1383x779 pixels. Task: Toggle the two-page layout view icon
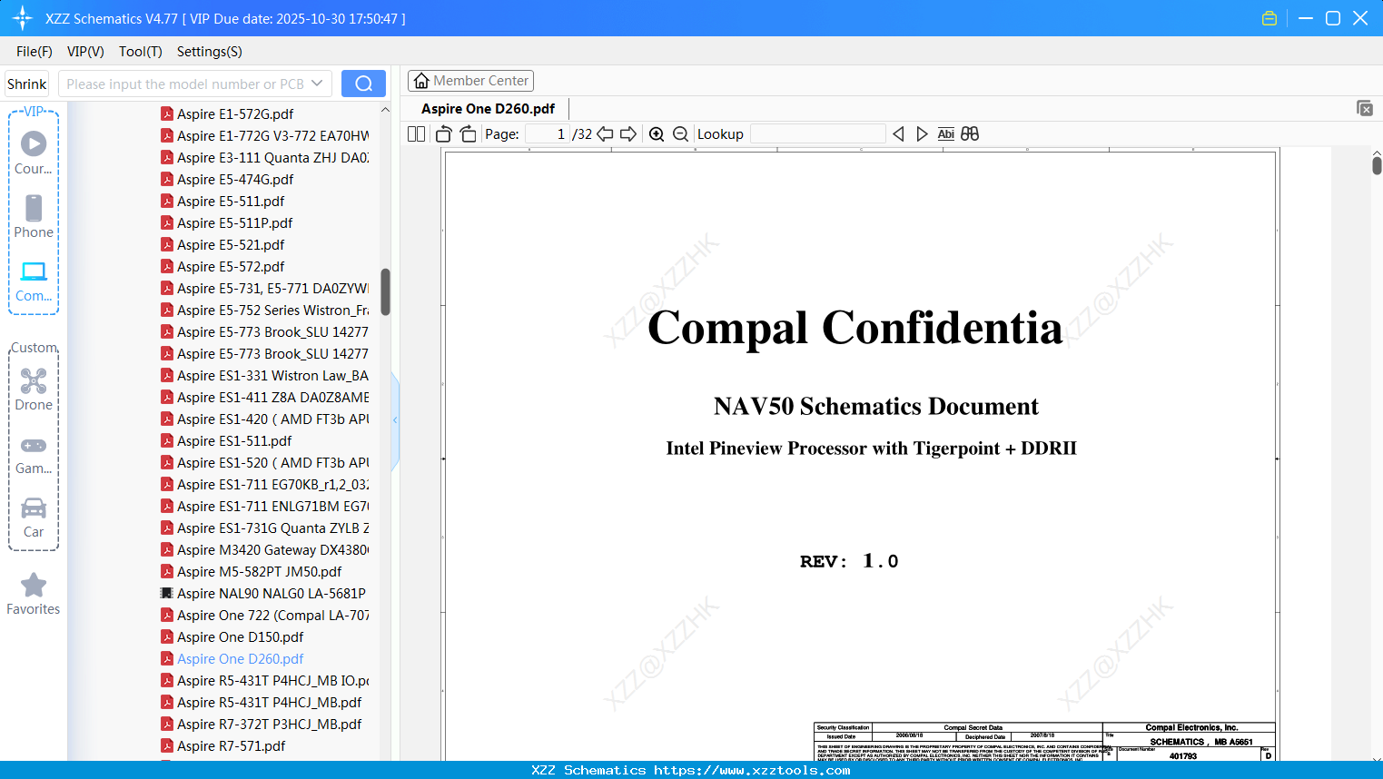417,134
